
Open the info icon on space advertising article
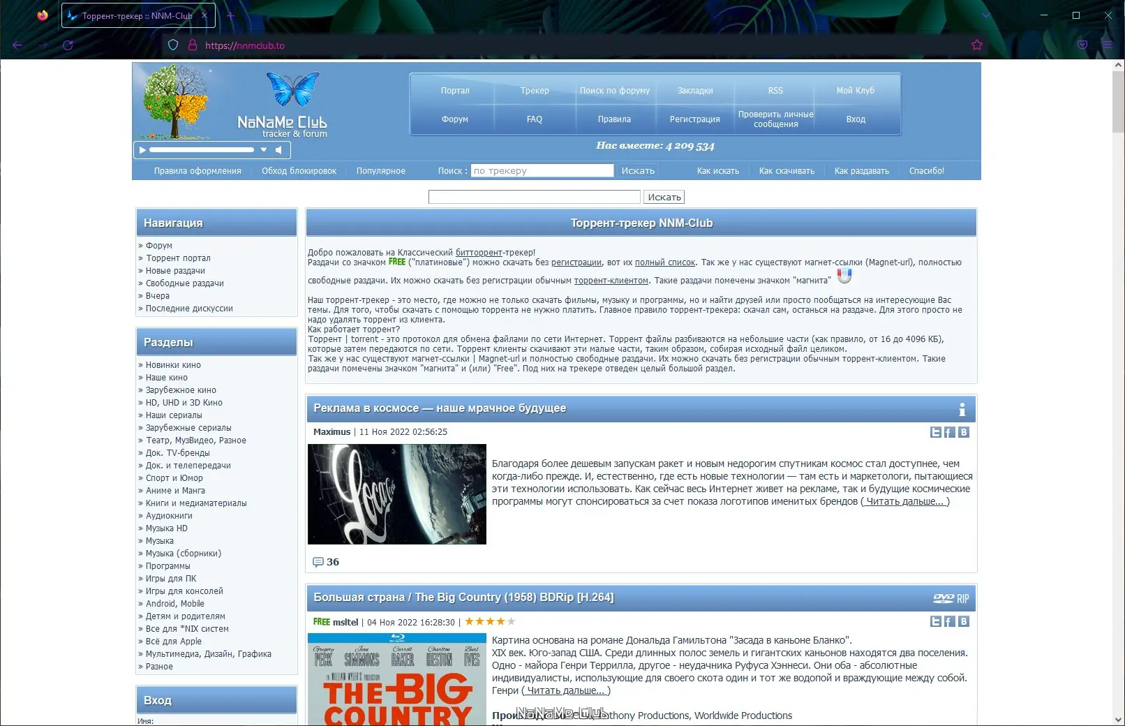tap(962, 409)
